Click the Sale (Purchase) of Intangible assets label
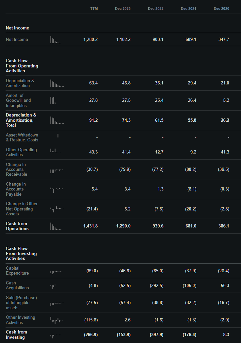This screenshot has height=343, width=241. click(21, 303)
